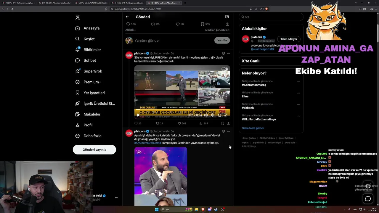
Task: Click the Takip ediliyor button
Action: click(289, 39)
